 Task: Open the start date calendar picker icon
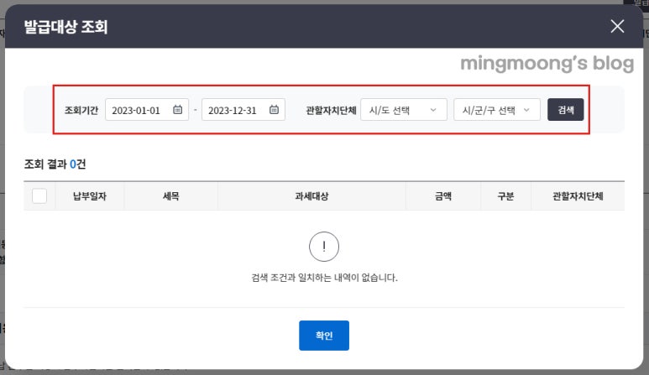coord(177,110)
